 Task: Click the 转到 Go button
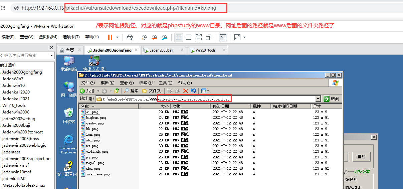point(331,99)
